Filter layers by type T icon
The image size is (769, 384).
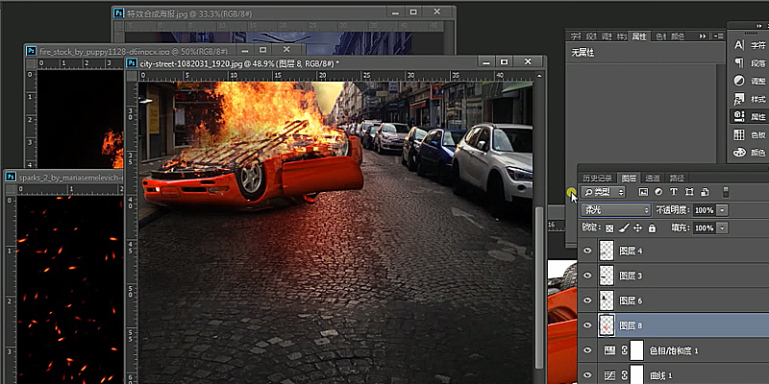[x=674, y=192]
